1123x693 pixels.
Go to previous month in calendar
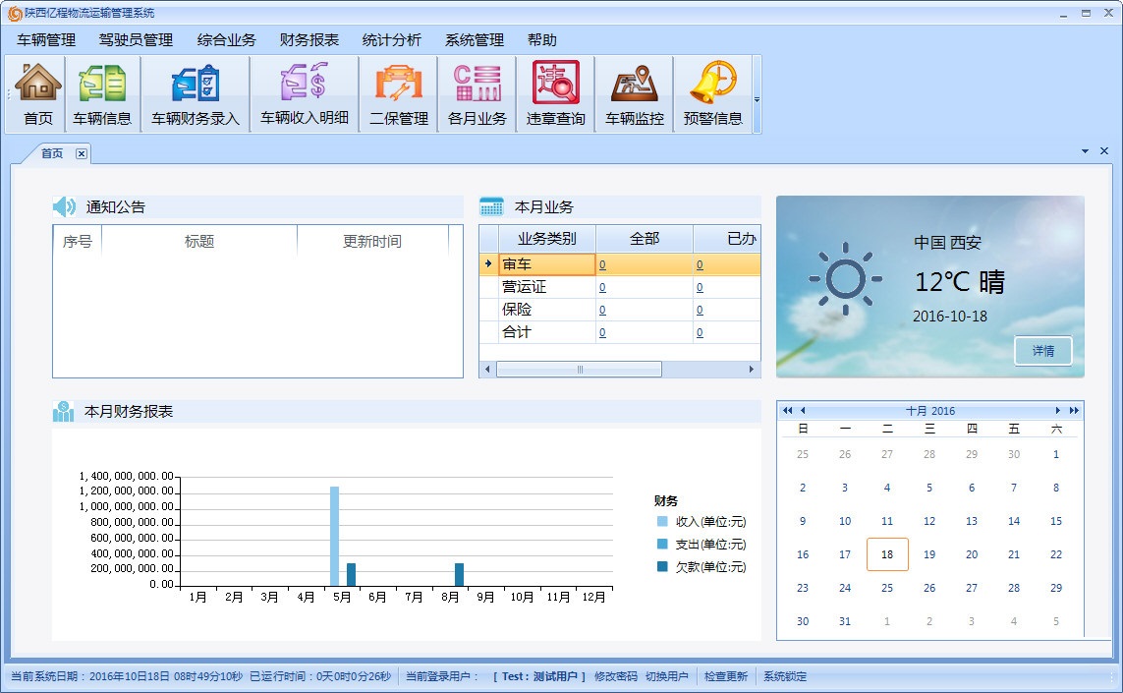click(x=803, y=411)
